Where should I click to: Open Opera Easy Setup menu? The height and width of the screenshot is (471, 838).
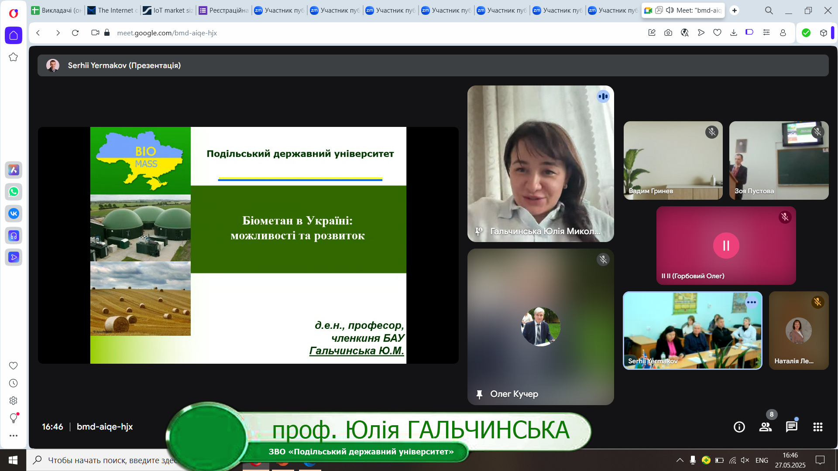pyautogui.click(x=766, y=33)
